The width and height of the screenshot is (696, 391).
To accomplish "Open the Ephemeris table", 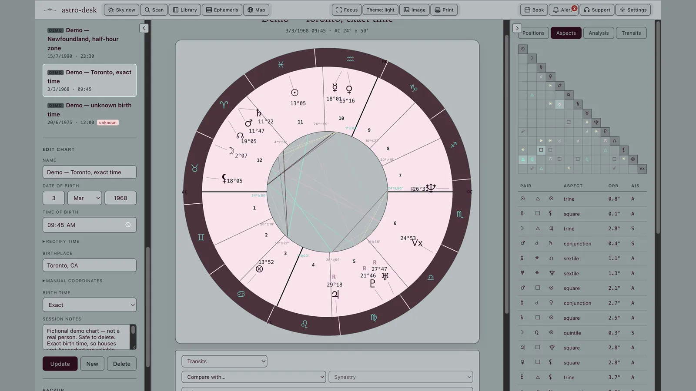I will 222,10.
